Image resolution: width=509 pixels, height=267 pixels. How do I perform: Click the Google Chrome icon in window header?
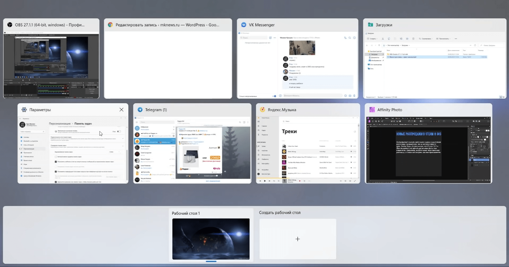pyautogui.click(x=110, y=25)
